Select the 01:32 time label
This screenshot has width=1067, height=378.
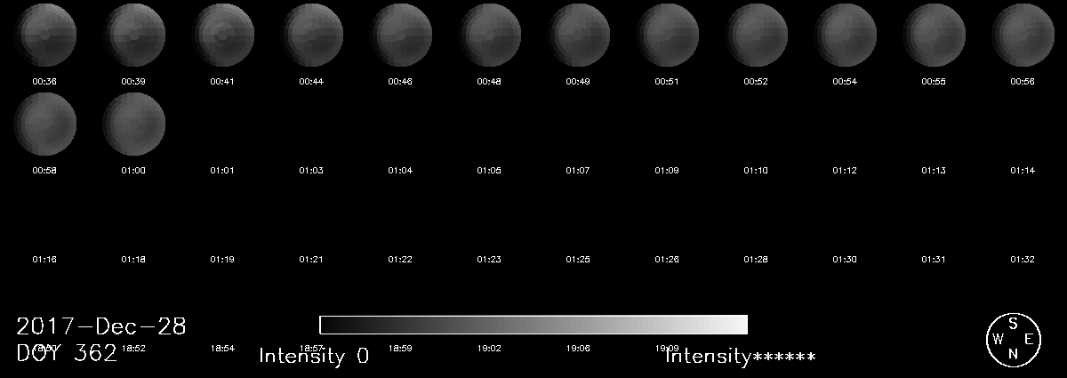[1023, 259]
